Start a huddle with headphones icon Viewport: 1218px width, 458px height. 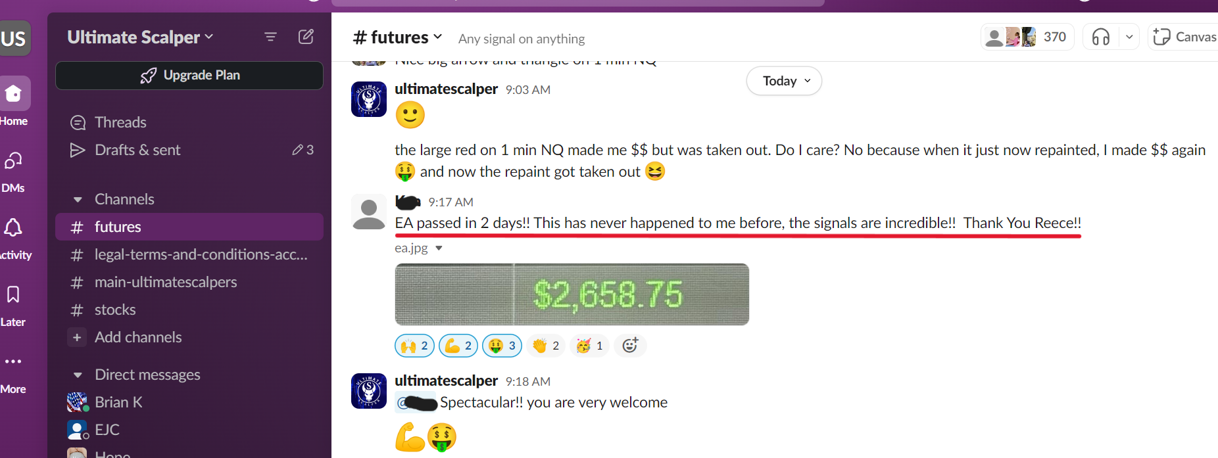(x=1101, y=37)
